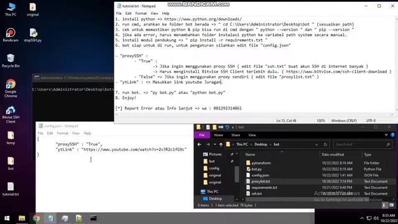The height and width of the screenshot is (224, 398).
Task: Open the File tab in File Explorer
Action: [201, 135]
